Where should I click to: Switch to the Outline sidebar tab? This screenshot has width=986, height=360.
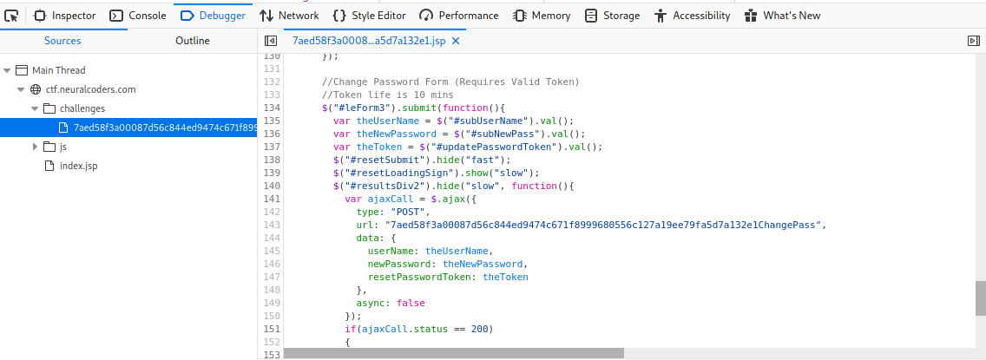193,41
